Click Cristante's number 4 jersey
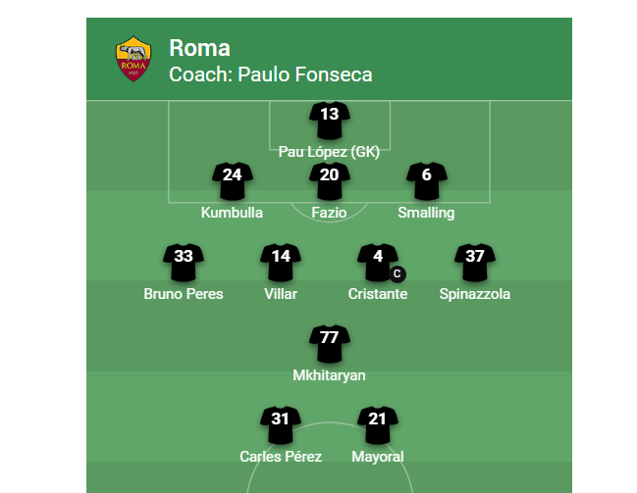Screen dimensions: 637x493 pyautogui.click(x=378, y=263)
